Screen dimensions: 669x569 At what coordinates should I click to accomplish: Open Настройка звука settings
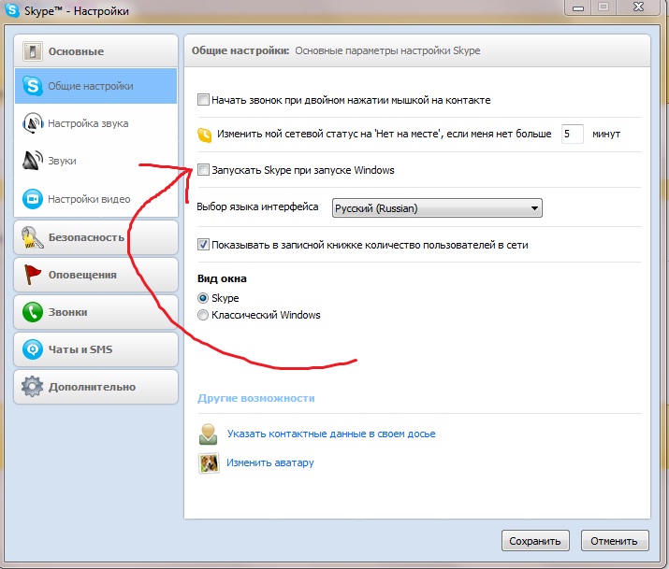[96, 123]
